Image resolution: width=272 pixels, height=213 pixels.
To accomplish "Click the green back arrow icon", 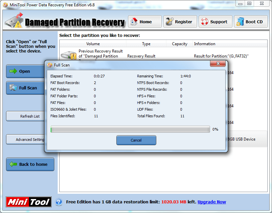I will point(13,164).
